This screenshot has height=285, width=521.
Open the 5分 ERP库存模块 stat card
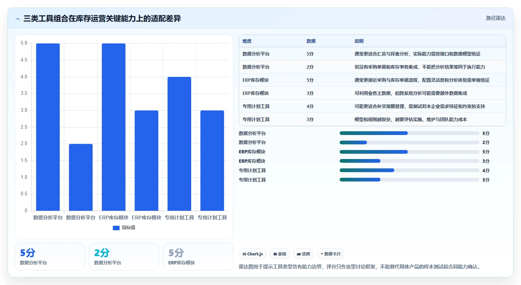coord(198,256)
